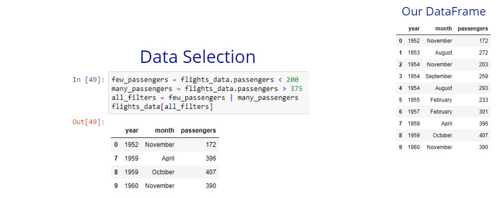The image size is (501, 198).
Task: Select the September cell in Our DataFrame
Action: pyautogui.click(x=438, y=76)
